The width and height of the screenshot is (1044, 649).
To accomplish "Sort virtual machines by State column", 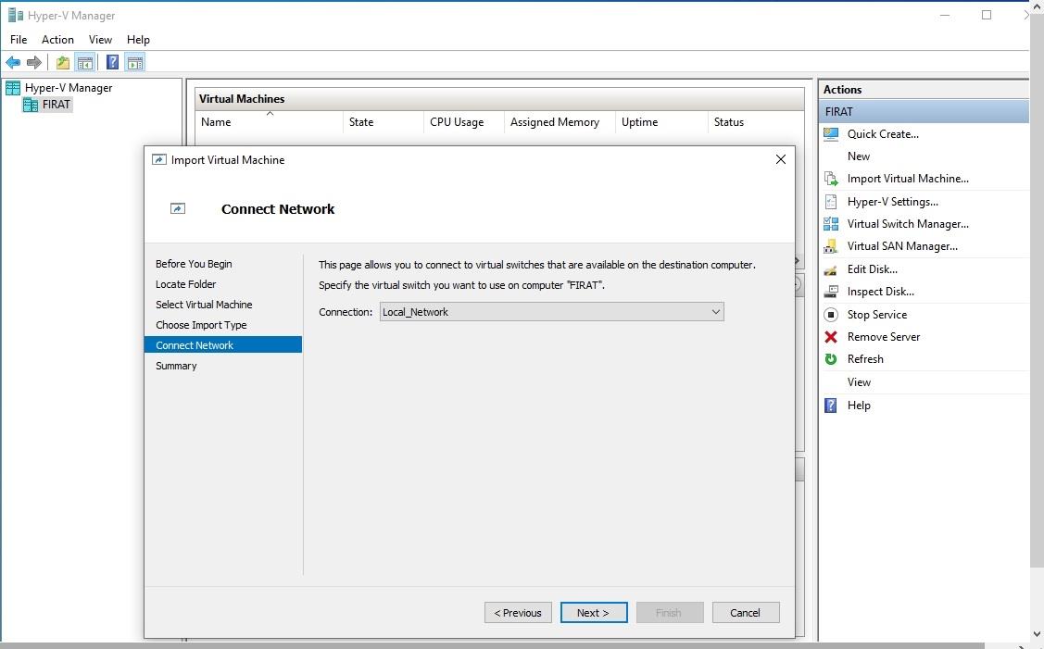I will (x=384, y=122).
